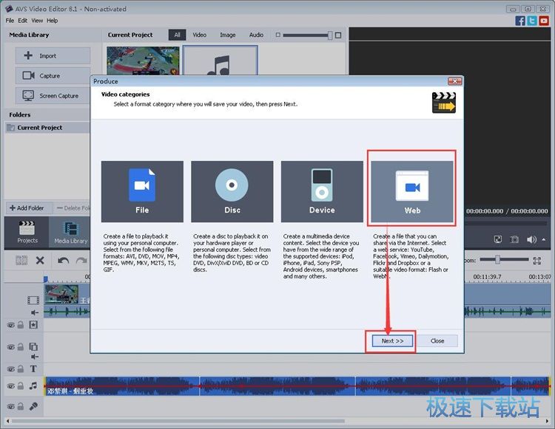Open the Twitter page icon

tap(532, 21)
